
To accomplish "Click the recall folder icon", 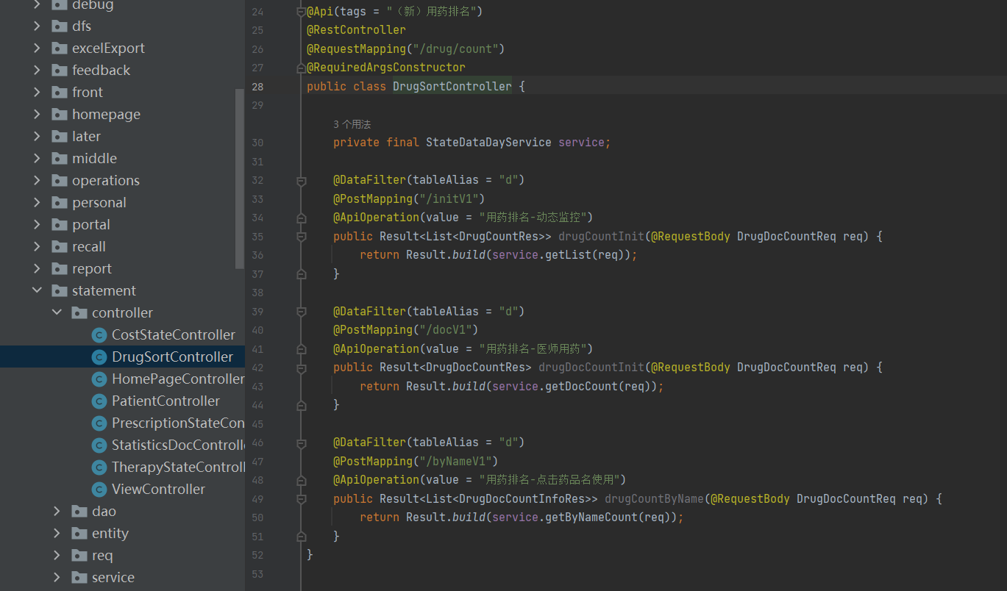I will [60, 247].
